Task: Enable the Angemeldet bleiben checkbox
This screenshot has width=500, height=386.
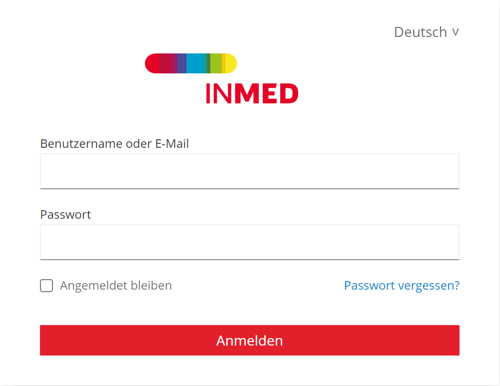Action: (46, 286)
